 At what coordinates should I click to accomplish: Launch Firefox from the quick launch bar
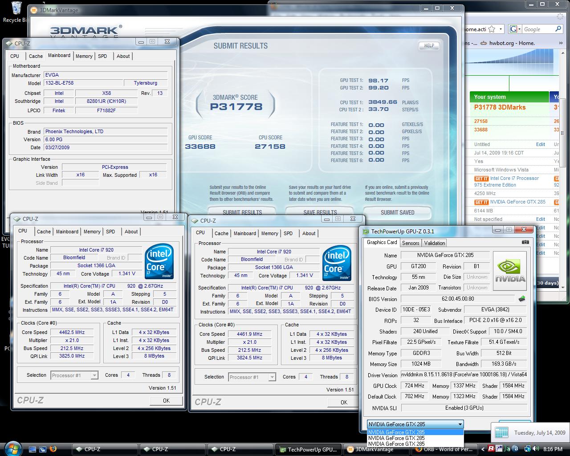point(53,449)
